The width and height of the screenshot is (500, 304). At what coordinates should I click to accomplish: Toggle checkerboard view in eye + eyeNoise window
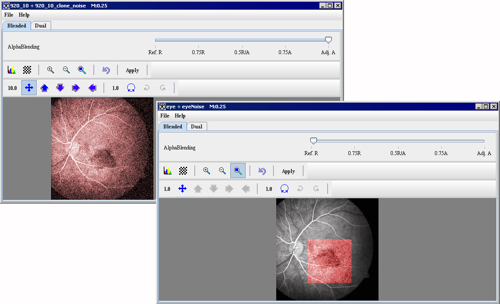(x=183, y=171)
